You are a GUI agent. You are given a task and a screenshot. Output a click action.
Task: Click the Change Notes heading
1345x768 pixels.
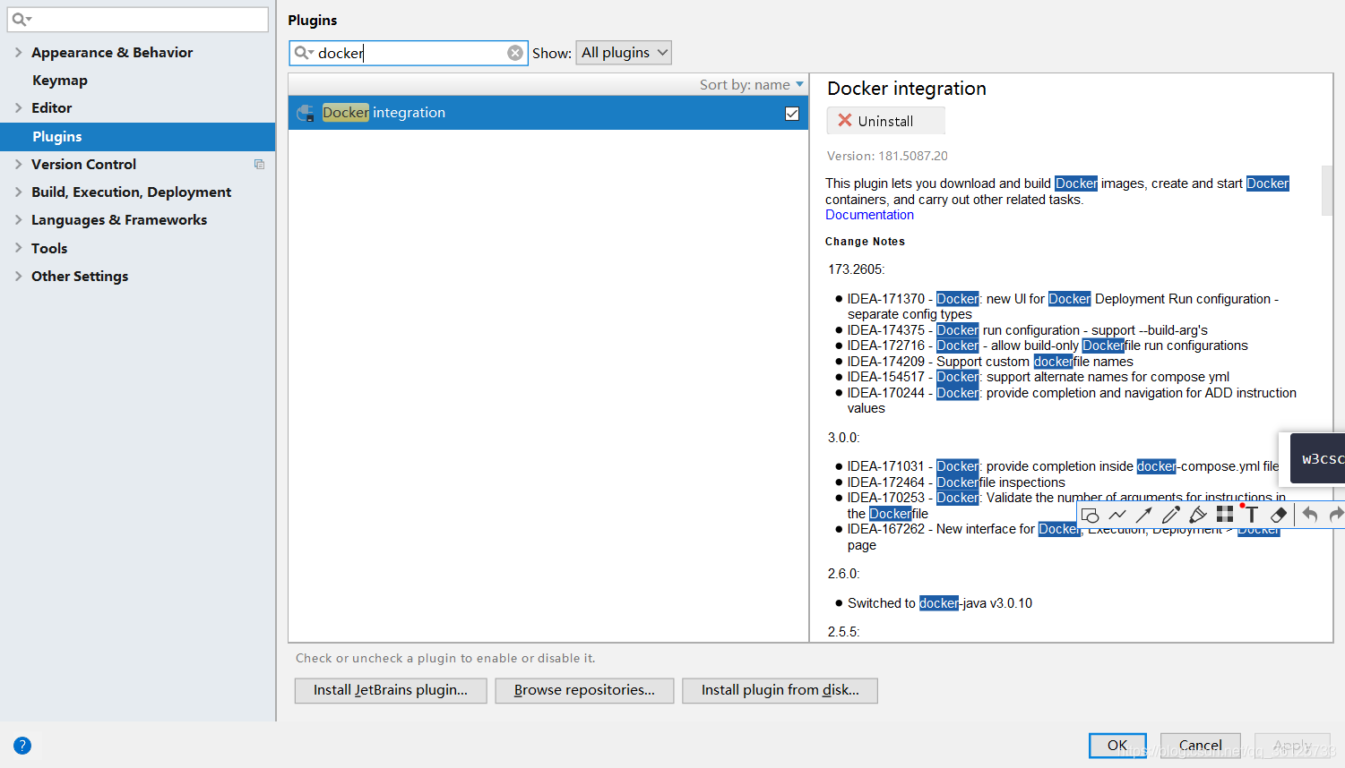[865, 242]
